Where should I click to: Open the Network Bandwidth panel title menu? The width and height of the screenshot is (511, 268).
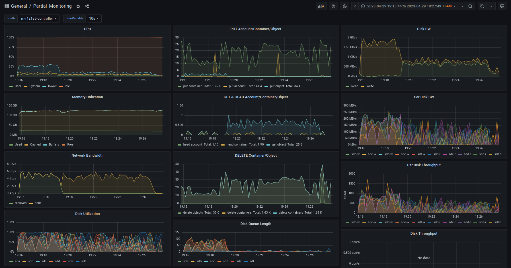(87, 156)
